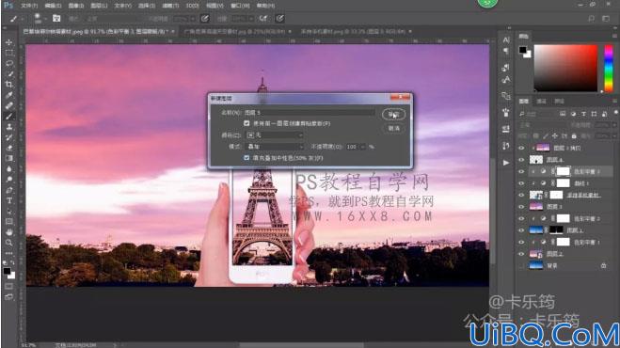Switch to the 通道 panel tab
This screenshot has width=620, height=348.
(541, 102)
